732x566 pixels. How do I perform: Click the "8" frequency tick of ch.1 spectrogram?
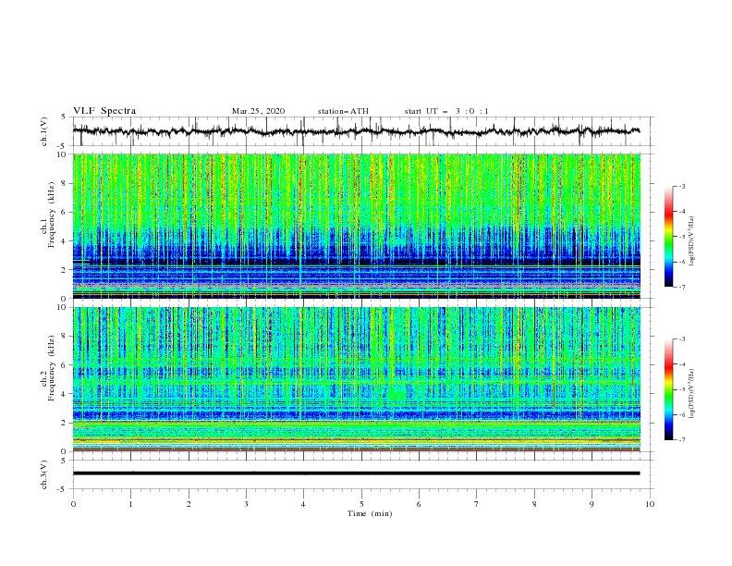(x=65, y=183)
